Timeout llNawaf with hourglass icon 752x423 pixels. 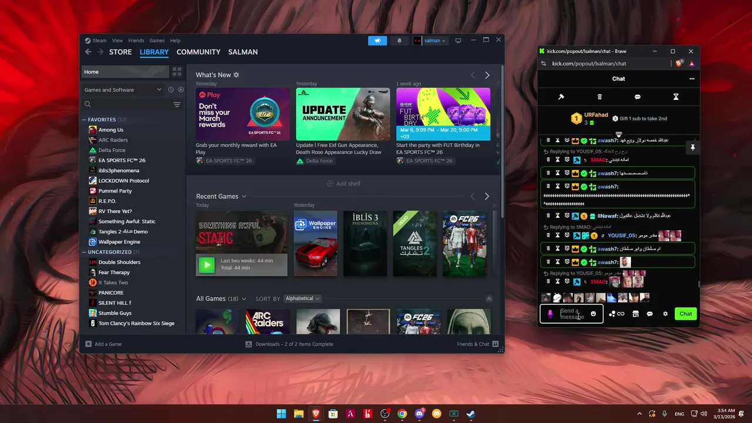coord(558,216)
